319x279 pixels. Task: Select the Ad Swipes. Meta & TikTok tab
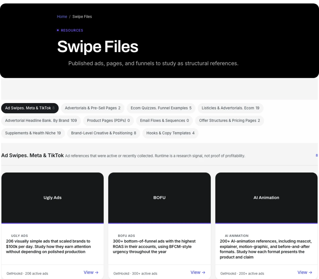(30, 108)
